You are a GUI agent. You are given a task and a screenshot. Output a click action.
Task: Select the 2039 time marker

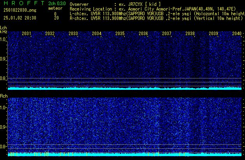point(213,34)
